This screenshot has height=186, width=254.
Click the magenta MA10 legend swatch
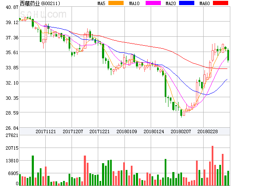coord(153,3)
